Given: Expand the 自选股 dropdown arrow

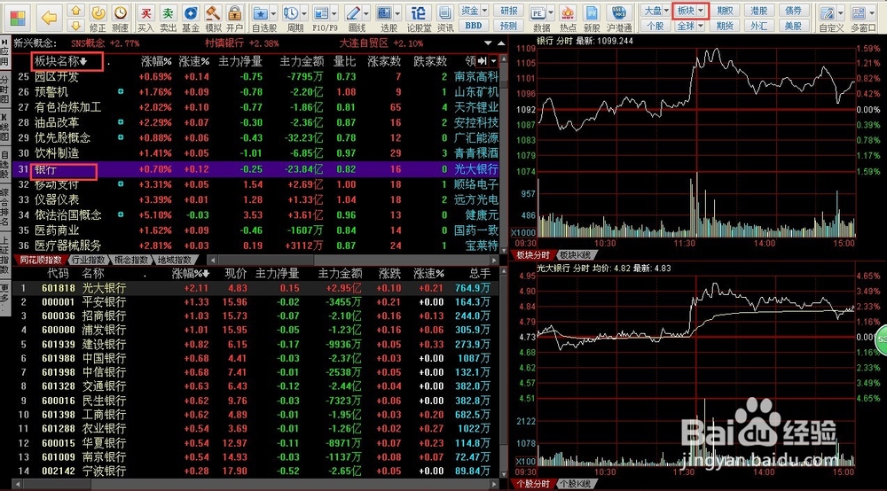Looking at the screenshot, I should click(x=274, y=13).
